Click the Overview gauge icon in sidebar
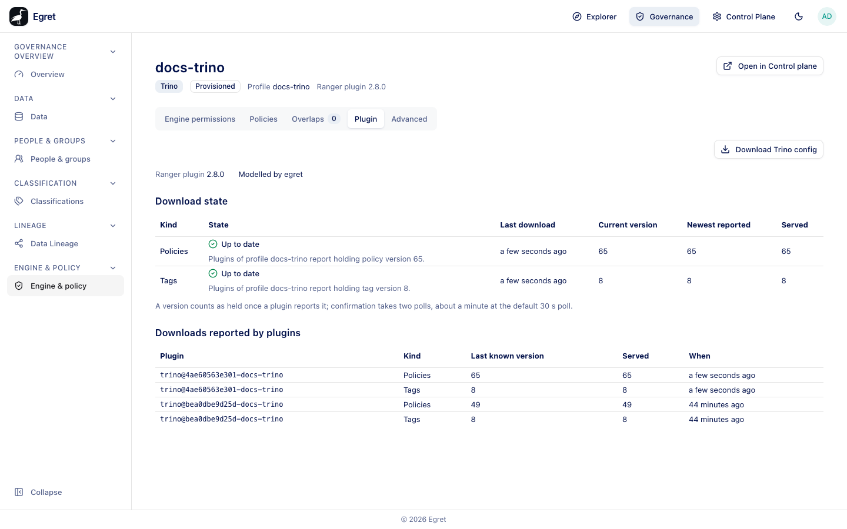 [x=19, y=75]
